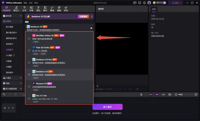Collapse the Seedance 2.0 model dropdown
The width and height of the screenshot is (200, 121).
tap(91, 28)
